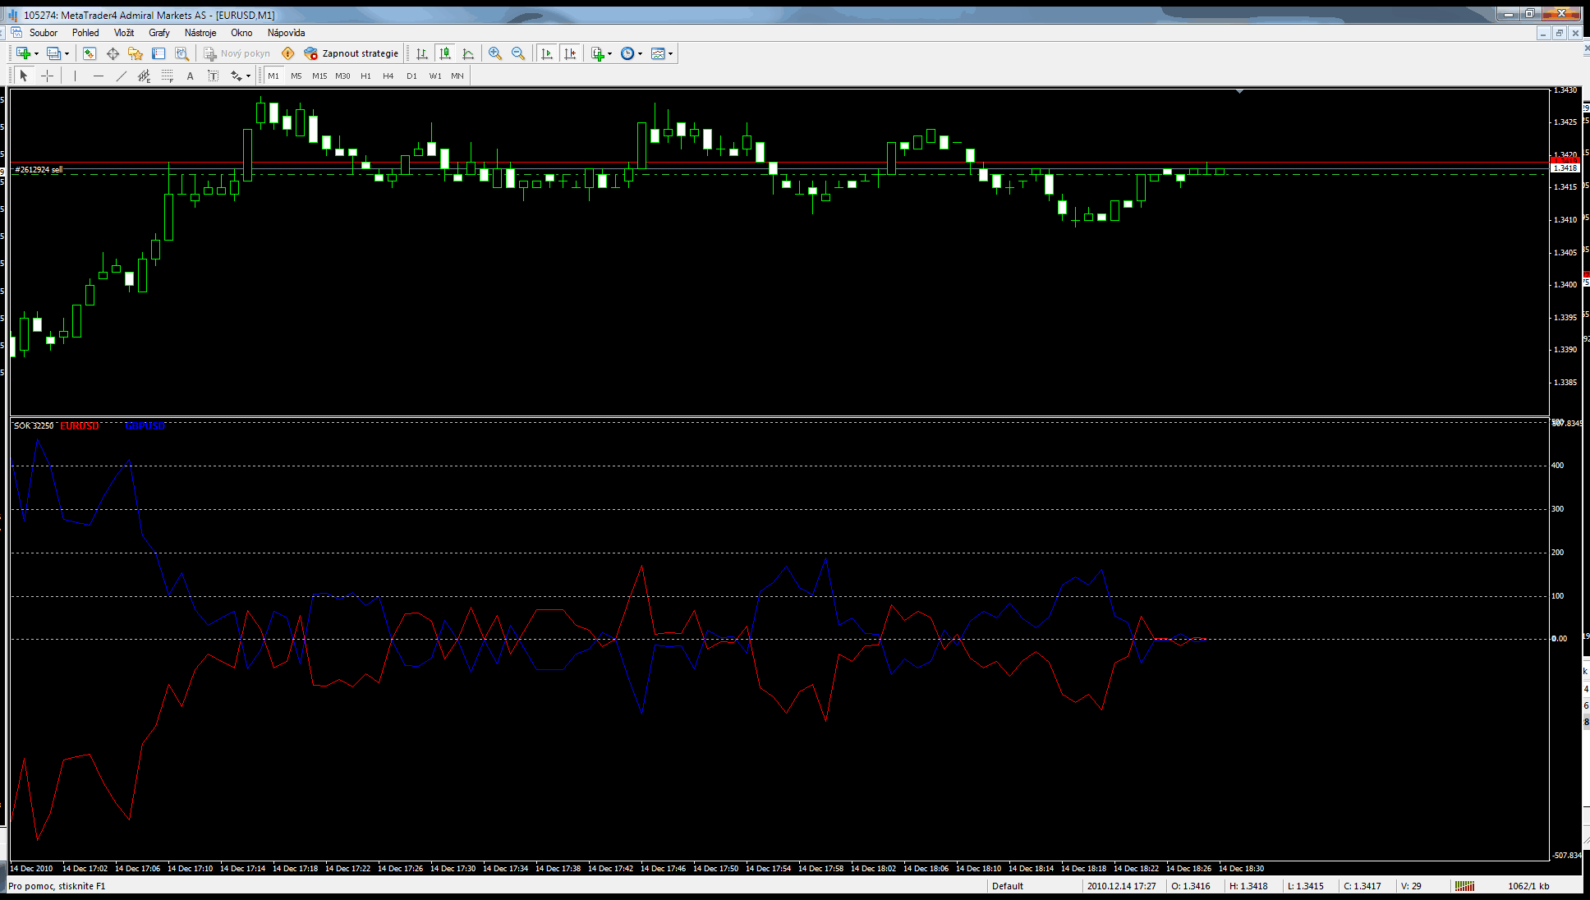The height and width of the screenshot is (900, 1590).
Task: Open the Periodicity clock dropdown arrow
Action: pyautogui.click(x=641, y=54)
